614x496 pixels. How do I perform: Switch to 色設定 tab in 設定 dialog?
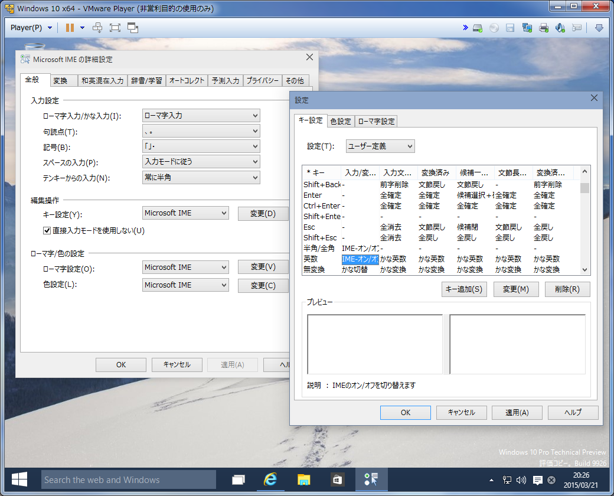(340, 122)
